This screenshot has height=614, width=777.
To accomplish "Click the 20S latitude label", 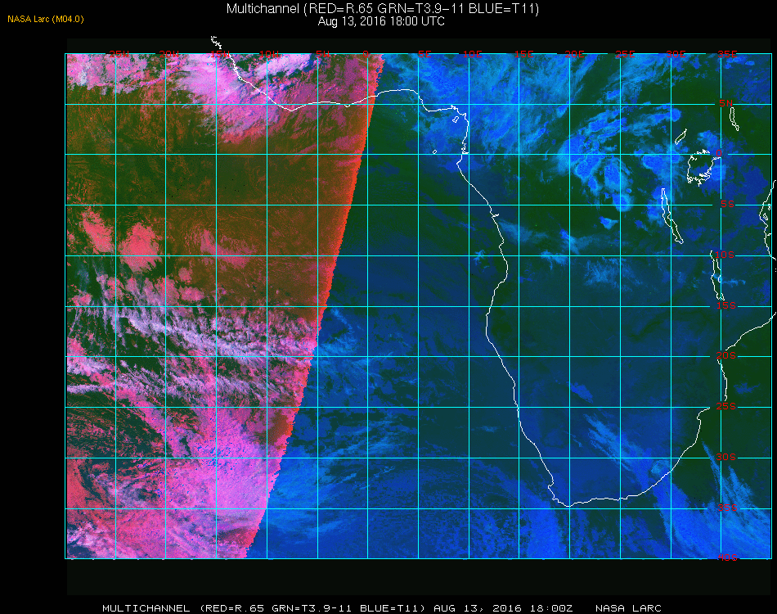I will (726, 356).
